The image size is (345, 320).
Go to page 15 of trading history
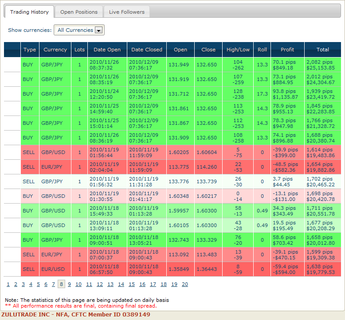(132, 284)
